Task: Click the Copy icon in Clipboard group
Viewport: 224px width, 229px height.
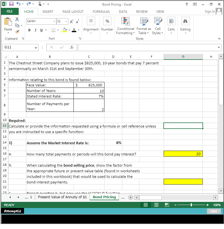Action: [17, 25]
